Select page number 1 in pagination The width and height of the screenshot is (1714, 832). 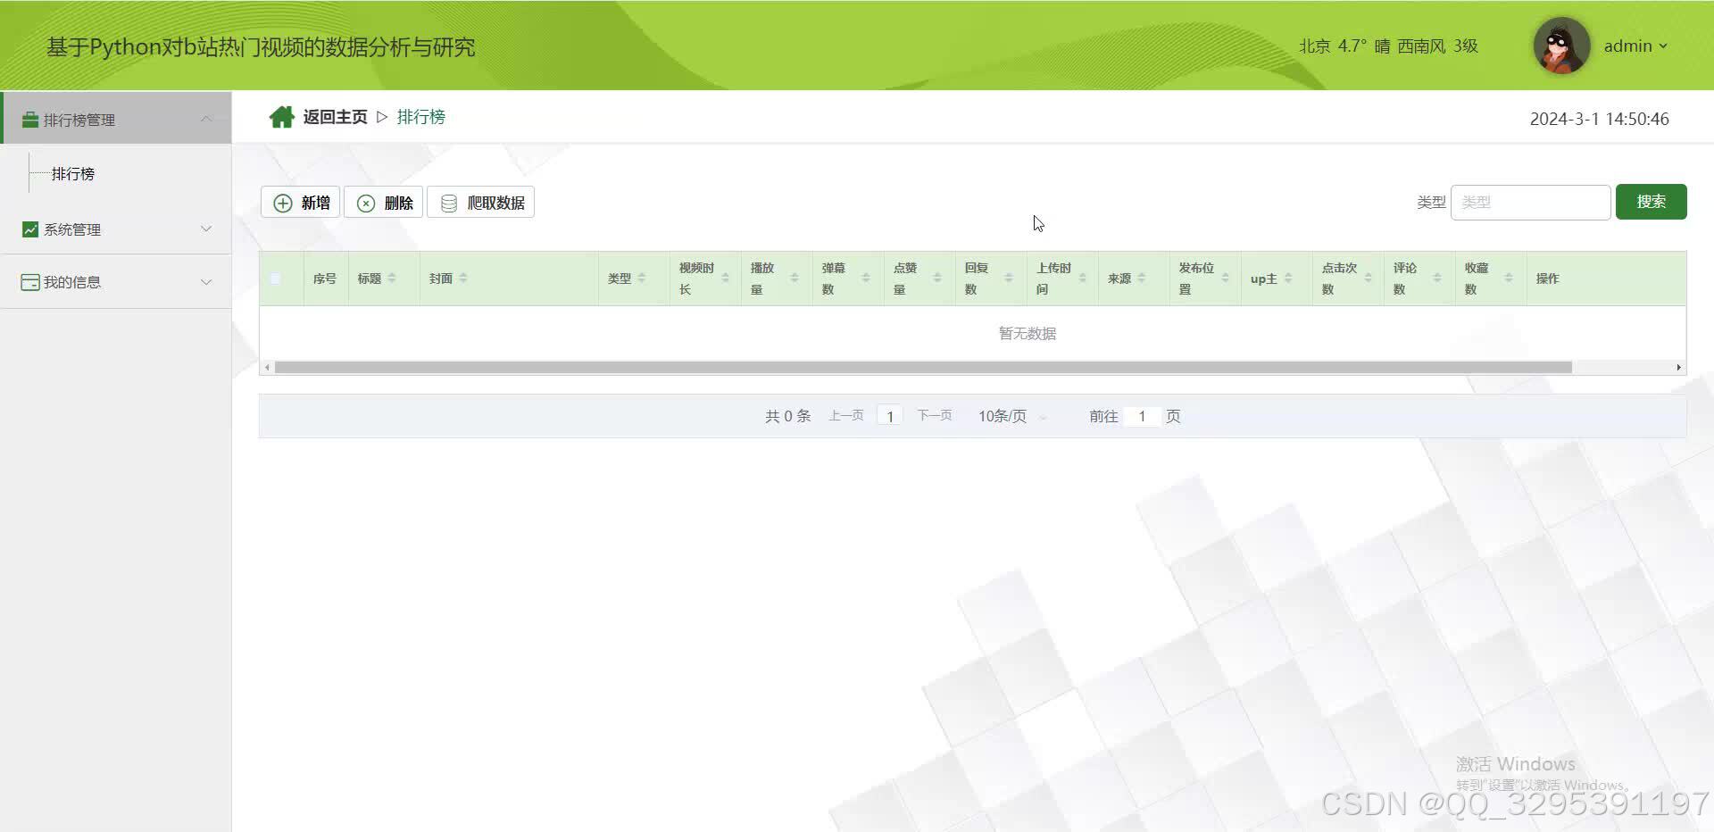coord(890,416)
